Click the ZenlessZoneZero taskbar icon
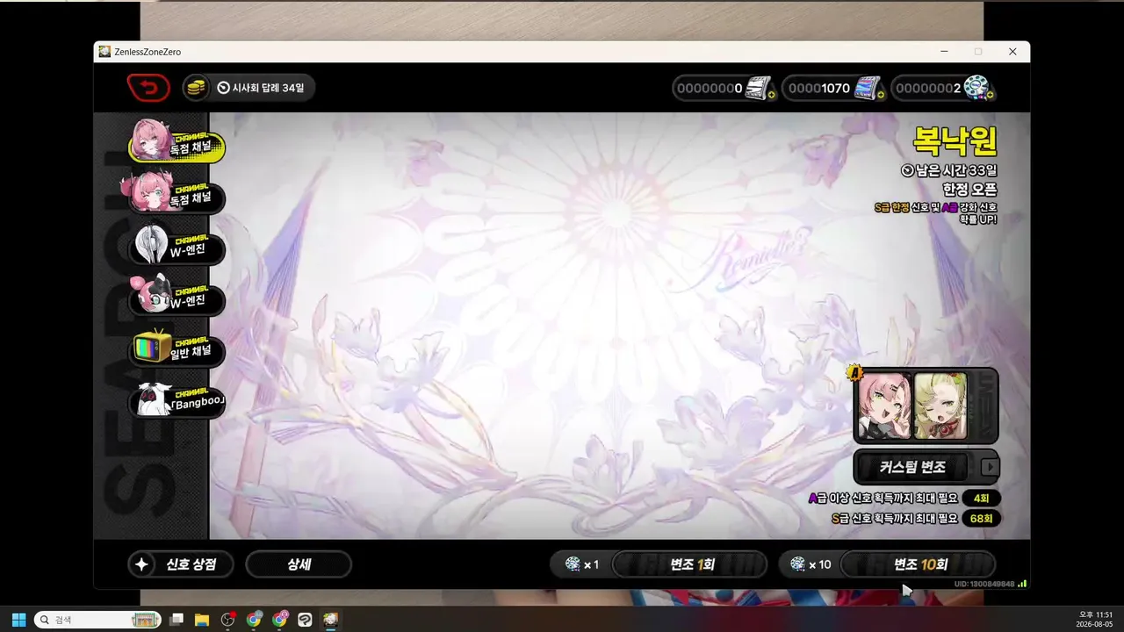1124x632 pixels. tap(331, 620)
